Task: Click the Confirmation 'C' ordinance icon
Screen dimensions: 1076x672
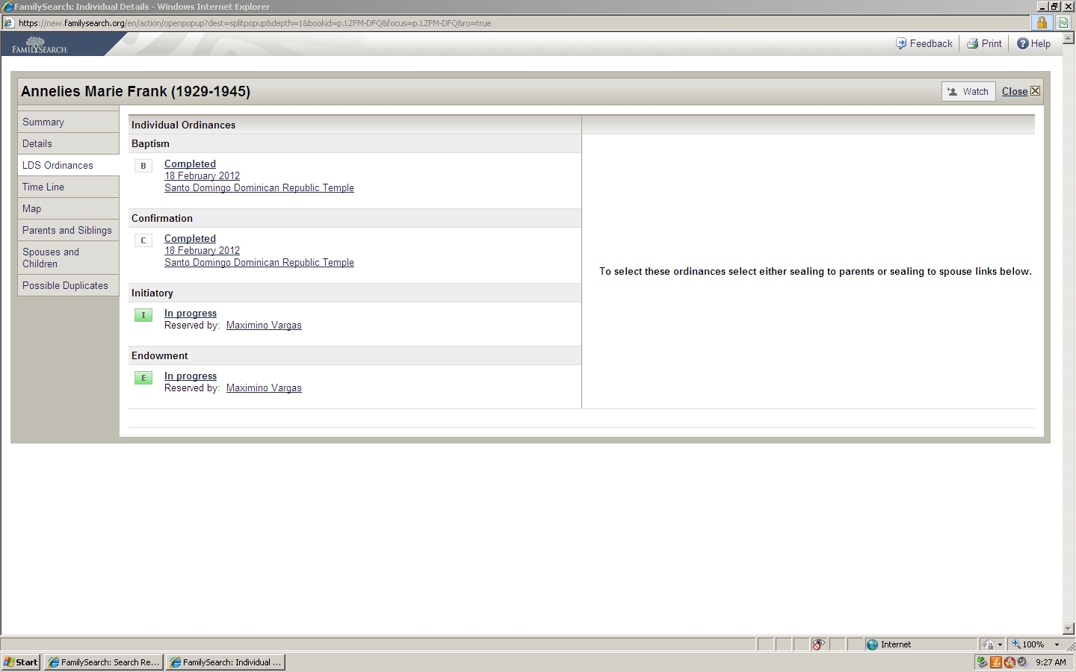Action: tap(143, 240)
